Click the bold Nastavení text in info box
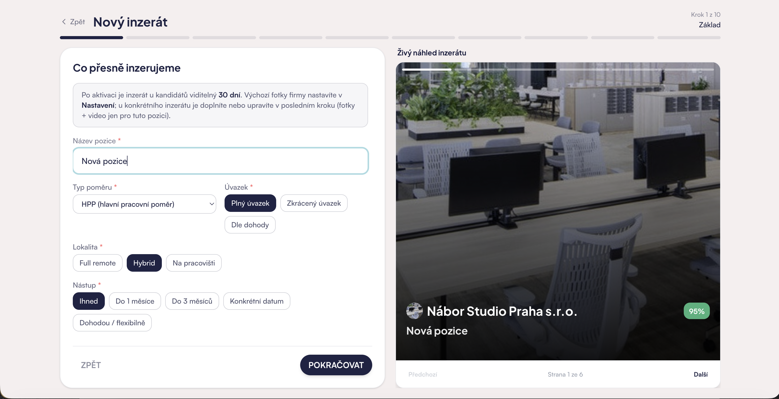The height and width of the screenshot is (399, 779). coord(98,105)
